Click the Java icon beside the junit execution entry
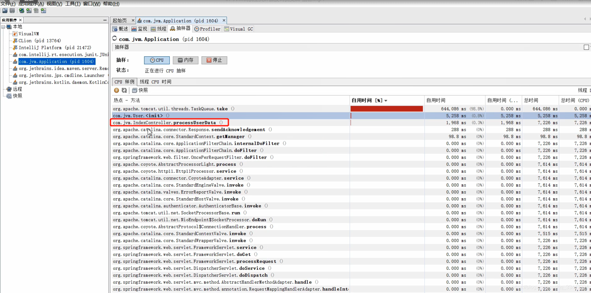This screenshot has height=293, width=591. point(15,54)
